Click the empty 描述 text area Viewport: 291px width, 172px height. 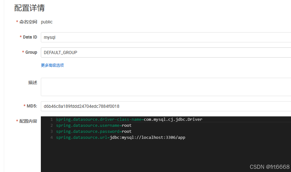click(x=166, y=87)
